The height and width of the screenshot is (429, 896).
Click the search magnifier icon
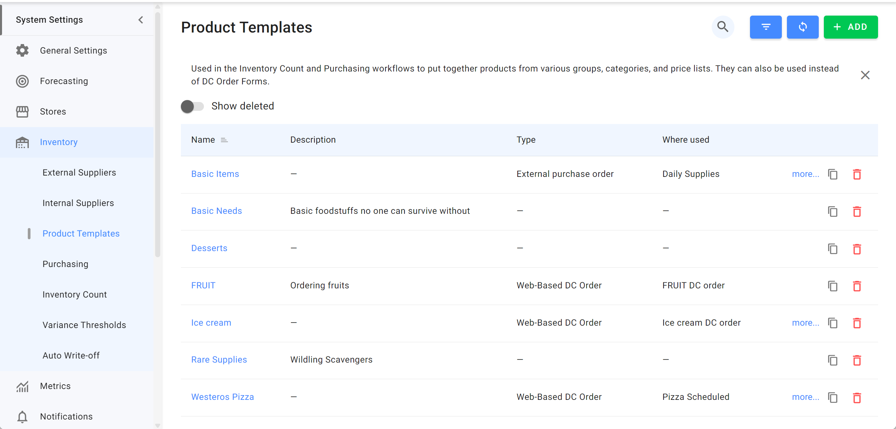click(723, 27)
